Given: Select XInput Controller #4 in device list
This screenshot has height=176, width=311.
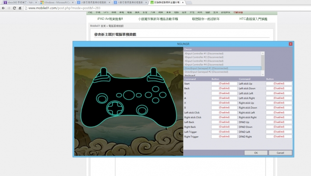Looking at the screenshot, I should pyautogui.click(x=222, y=65).
